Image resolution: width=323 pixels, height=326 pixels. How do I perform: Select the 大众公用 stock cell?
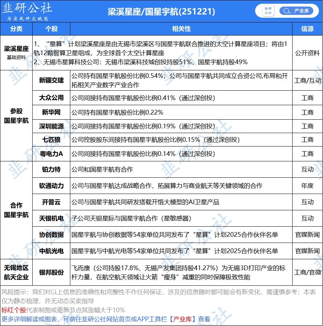51,98
